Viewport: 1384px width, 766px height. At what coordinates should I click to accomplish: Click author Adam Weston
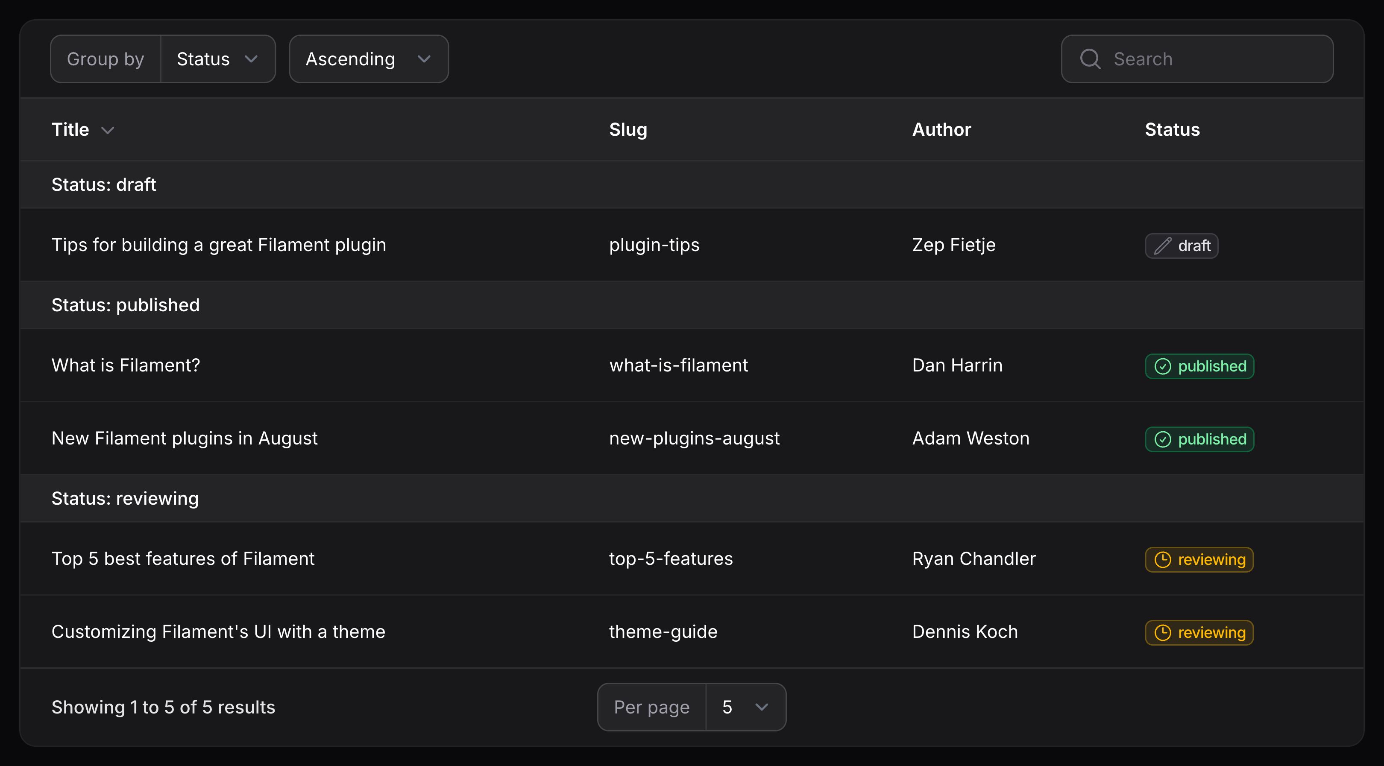pos(971,439)
